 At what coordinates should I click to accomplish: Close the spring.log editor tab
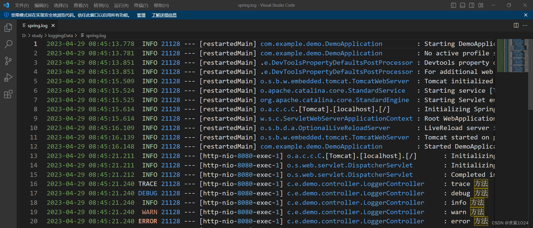(x=53, y=25)
